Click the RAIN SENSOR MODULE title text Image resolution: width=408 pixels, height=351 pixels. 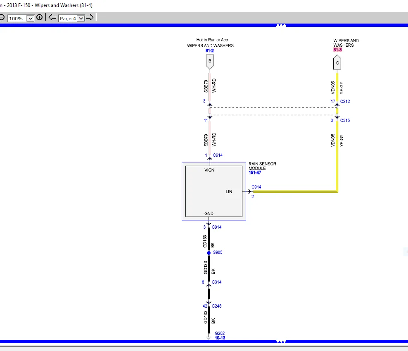tap(262, 166)
